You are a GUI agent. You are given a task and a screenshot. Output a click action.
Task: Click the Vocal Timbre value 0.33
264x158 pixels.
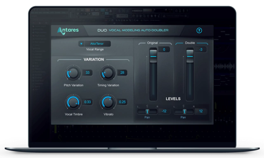(87, 102)
